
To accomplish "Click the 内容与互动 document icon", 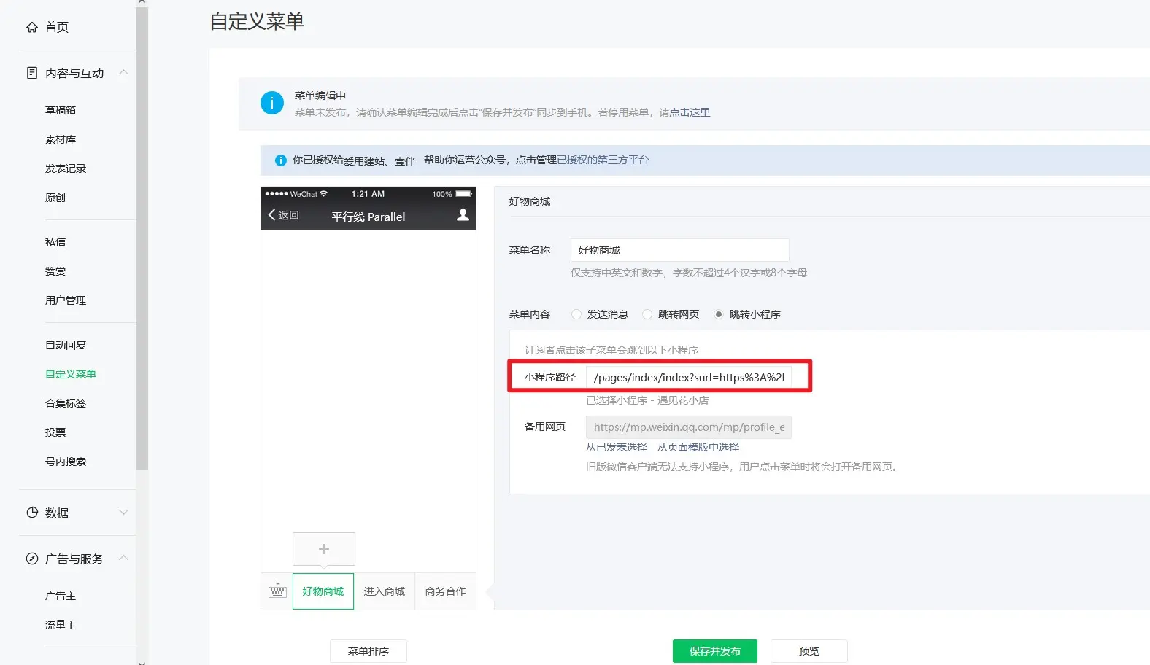I will (x=32, y=73).
